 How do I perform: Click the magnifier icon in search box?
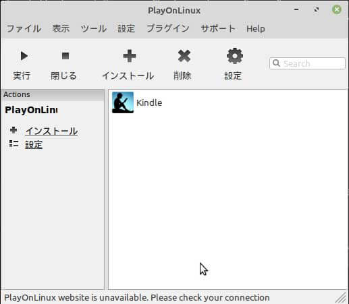pos(276,63)
